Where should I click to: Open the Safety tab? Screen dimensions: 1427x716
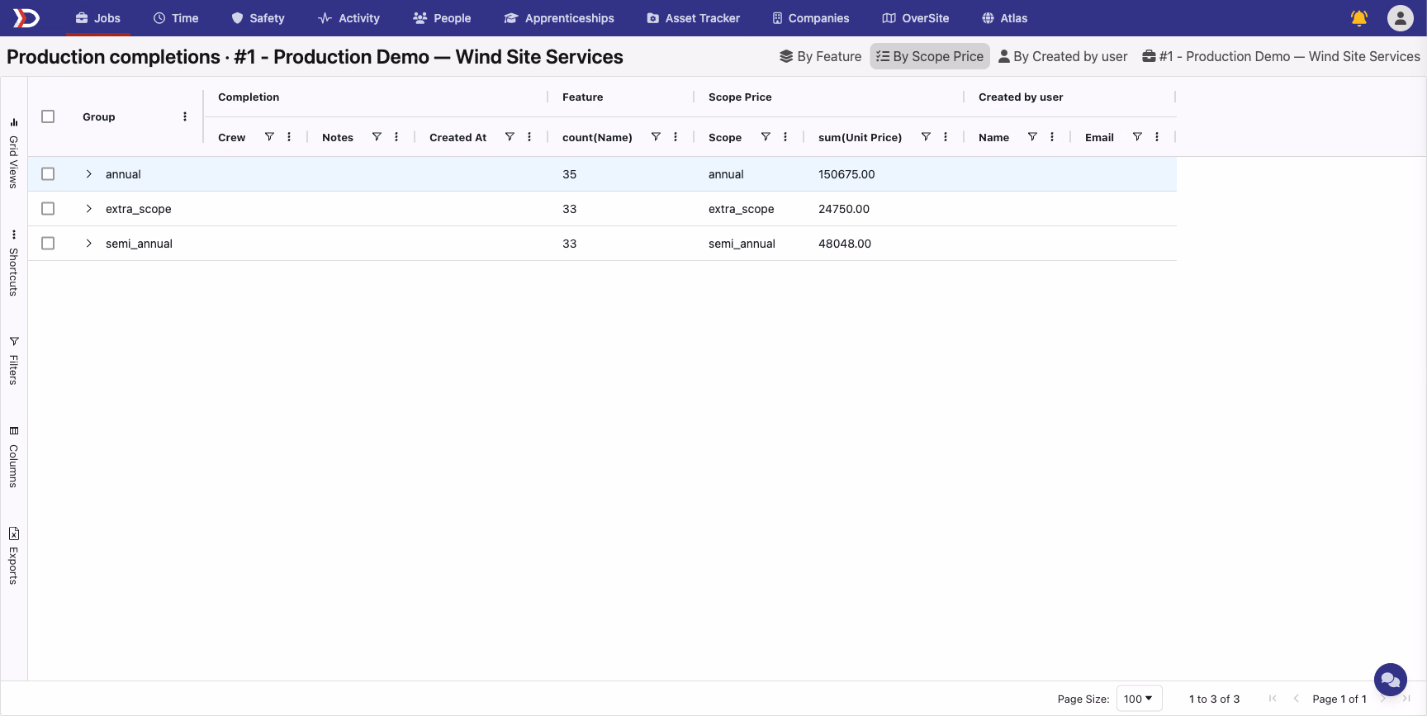coord(258,18)
